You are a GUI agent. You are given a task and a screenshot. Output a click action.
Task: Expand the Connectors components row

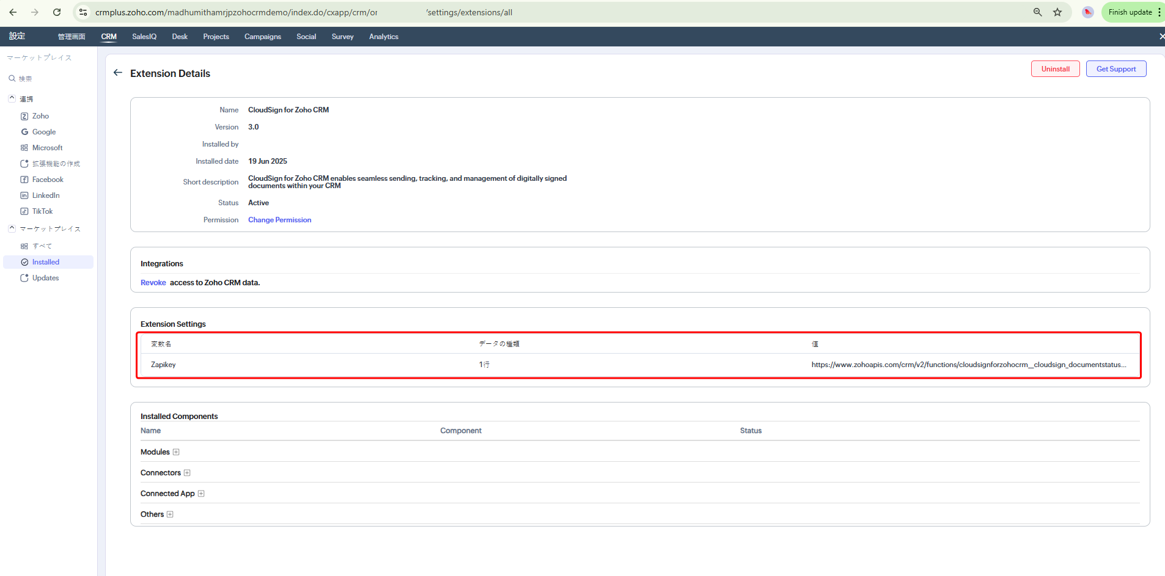click(x=187, y=473)
